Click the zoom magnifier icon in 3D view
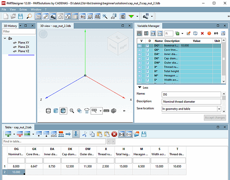The height and width of the screenshot is (180, 230). pyautogui.click(x=72, y=111)
